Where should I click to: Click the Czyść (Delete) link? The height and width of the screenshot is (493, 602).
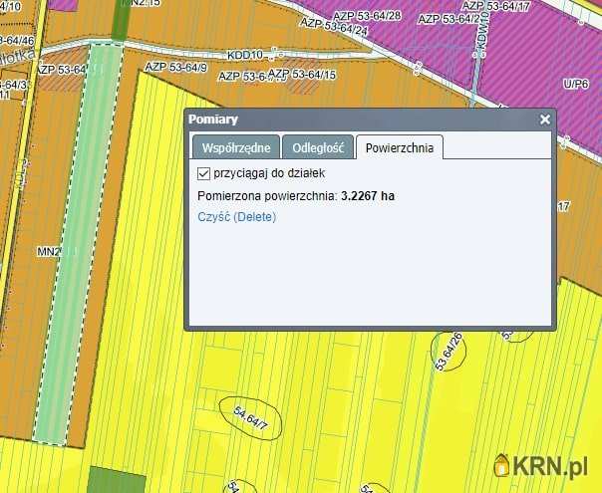[236, 216]
